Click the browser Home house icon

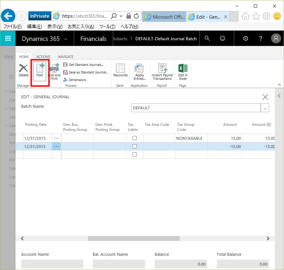point(245,16)
